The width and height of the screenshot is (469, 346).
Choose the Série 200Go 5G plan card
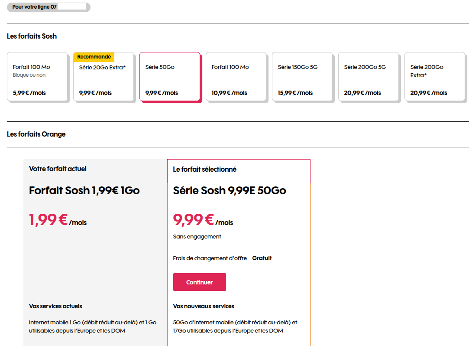pyautogui.click(x=369, y=77)
